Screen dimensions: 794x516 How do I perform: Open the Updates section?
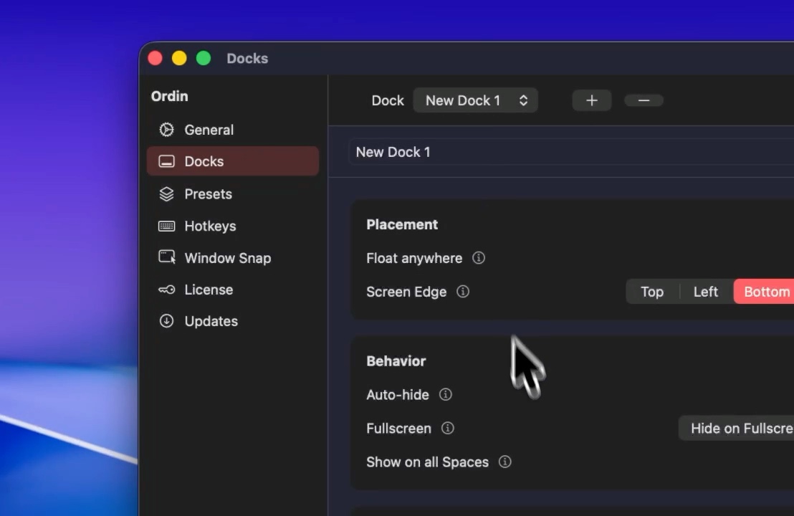(233, 321)
